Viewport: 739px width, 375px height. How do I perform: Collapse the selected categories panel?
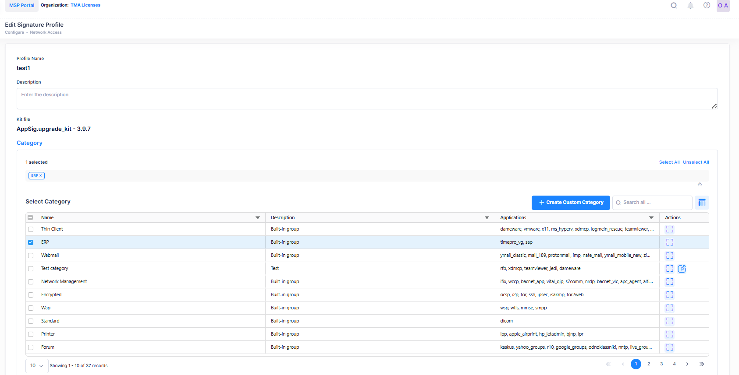point(700,184)
